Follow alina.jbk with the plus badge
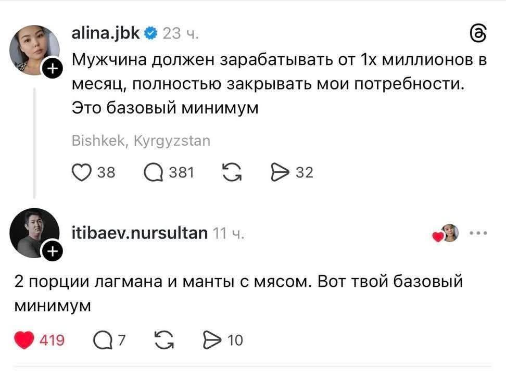 pyautogui.click(x=52, y=68)
